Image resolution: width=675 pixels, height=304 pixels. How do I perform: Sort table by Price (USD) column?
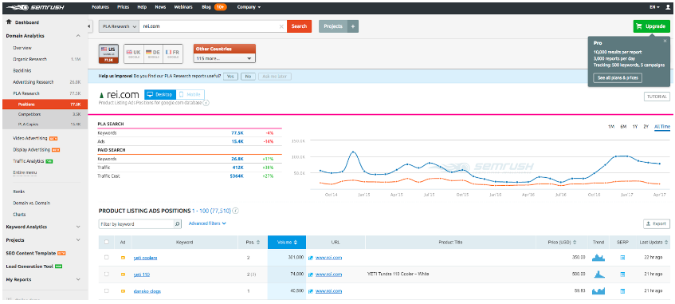(561, 243)
